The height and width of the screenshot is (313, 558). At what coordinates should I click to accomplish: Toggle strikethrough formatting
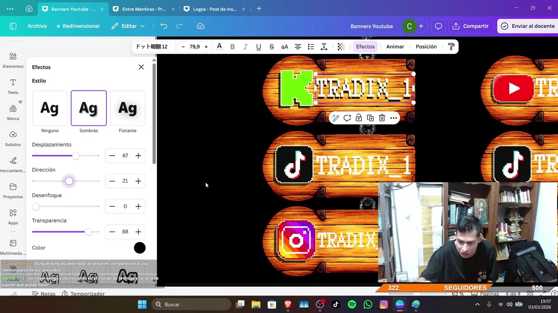tap(272, 47)
